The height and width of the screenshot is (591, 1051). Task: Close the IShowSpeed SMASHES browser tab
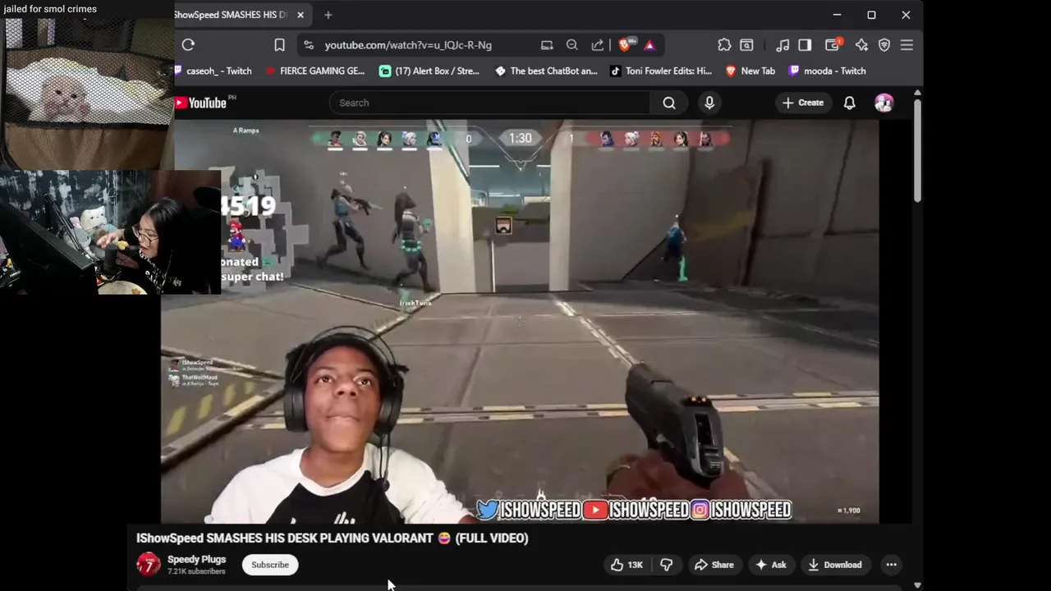(x=301, y=15)
